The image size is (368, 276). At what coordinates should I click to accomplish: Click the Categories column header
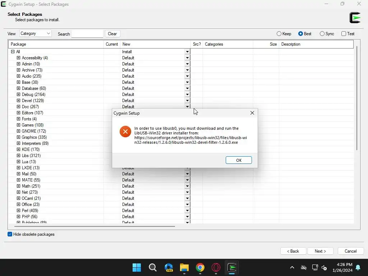(228, 44)
